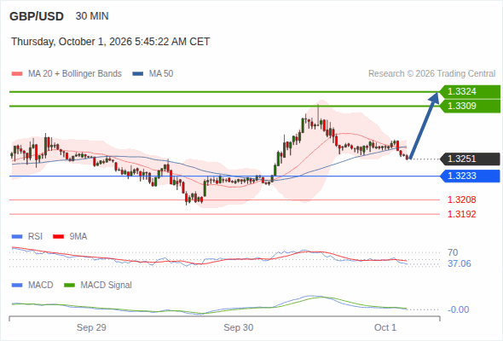Click the MACD Signal legend label

click(x=107, y=286)
